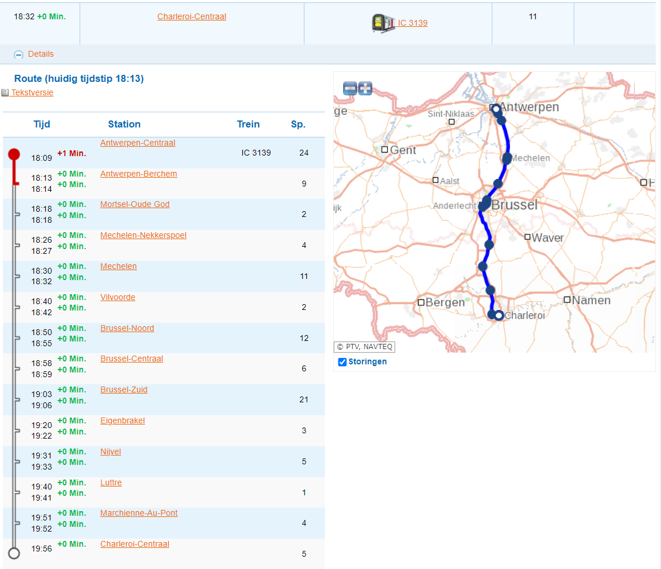This screenshot has height=569, width=661.
Task: Click the red Antwerpen-Centraal departure marker
Action: [14, 154]
